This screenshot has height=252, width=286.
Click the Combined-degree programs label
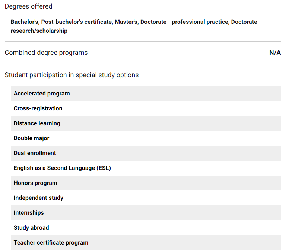[46, 53]
